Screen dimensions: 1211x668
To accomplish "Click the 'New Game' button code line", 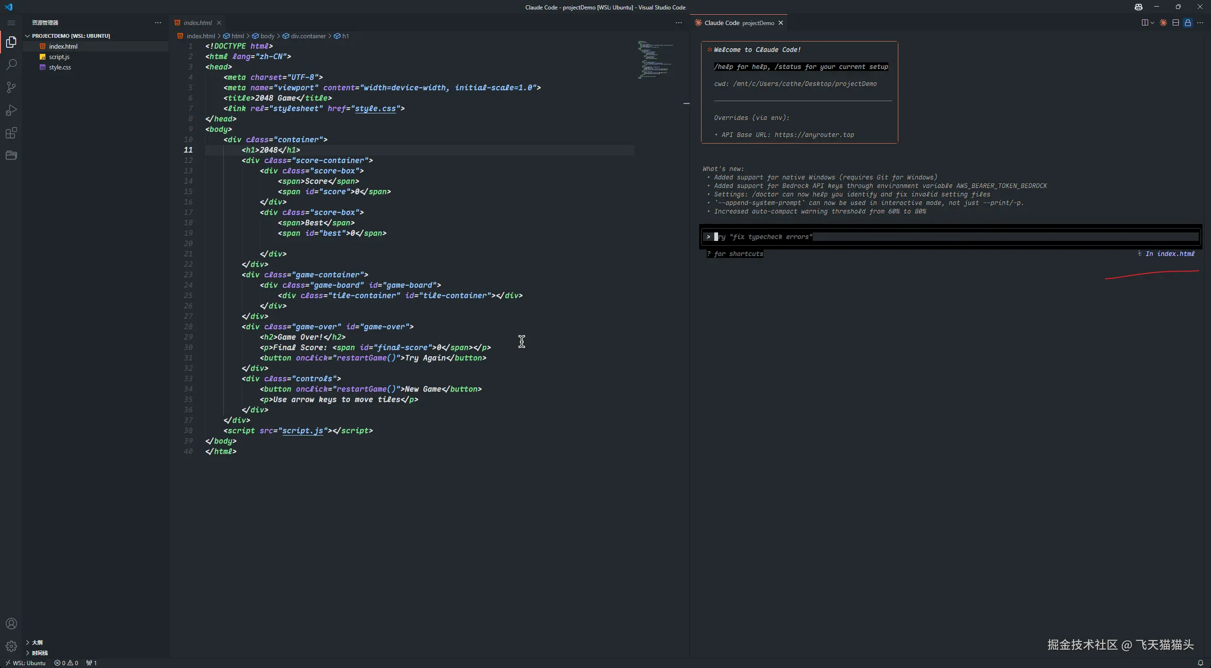I will 370,389.
